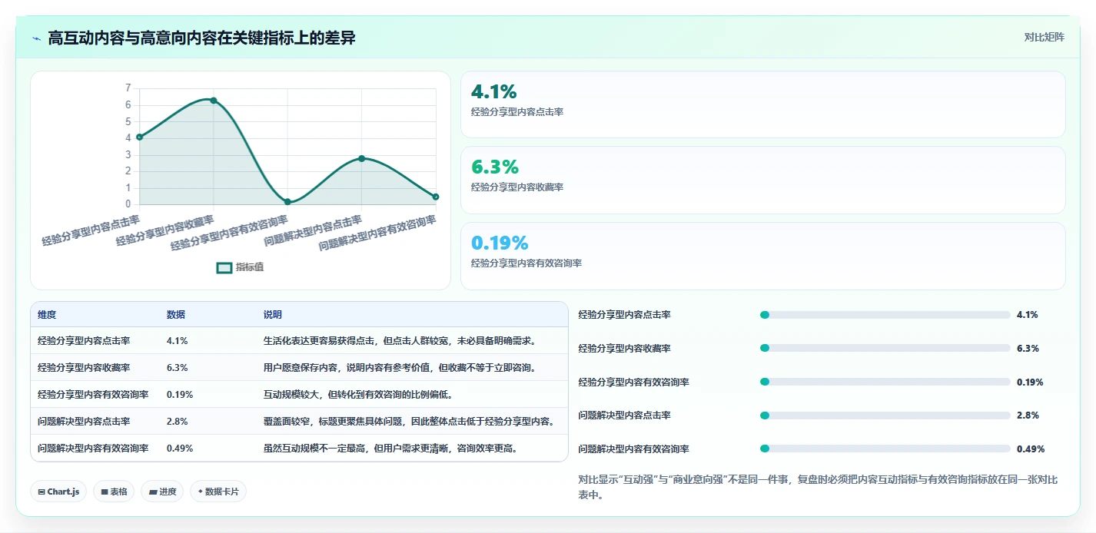
Task: Click progress bar for 经验分享型内容点击率
Action: click(x=885, y=315)
